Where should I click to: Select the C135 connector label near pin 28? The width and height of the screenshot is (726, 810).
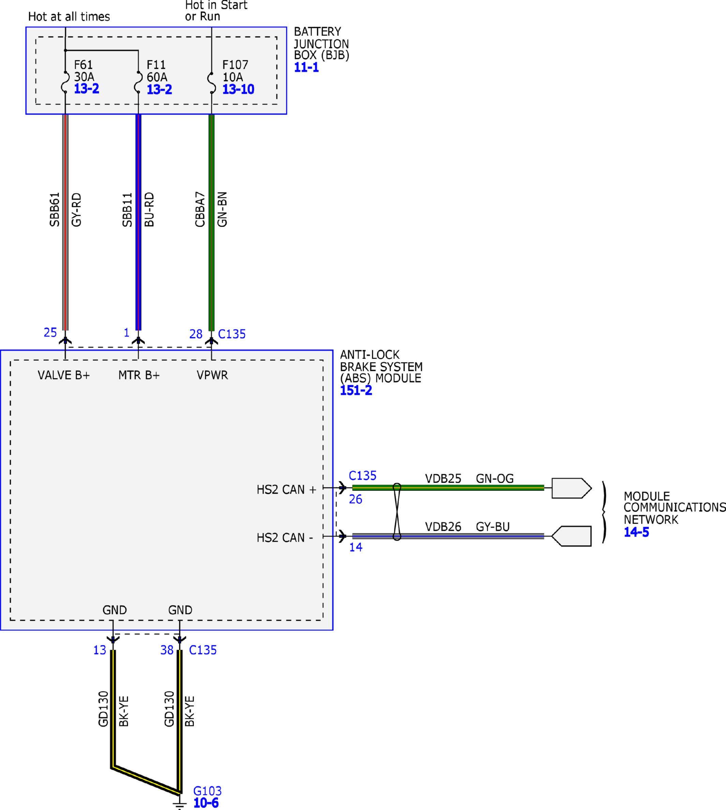click(232, 334)
